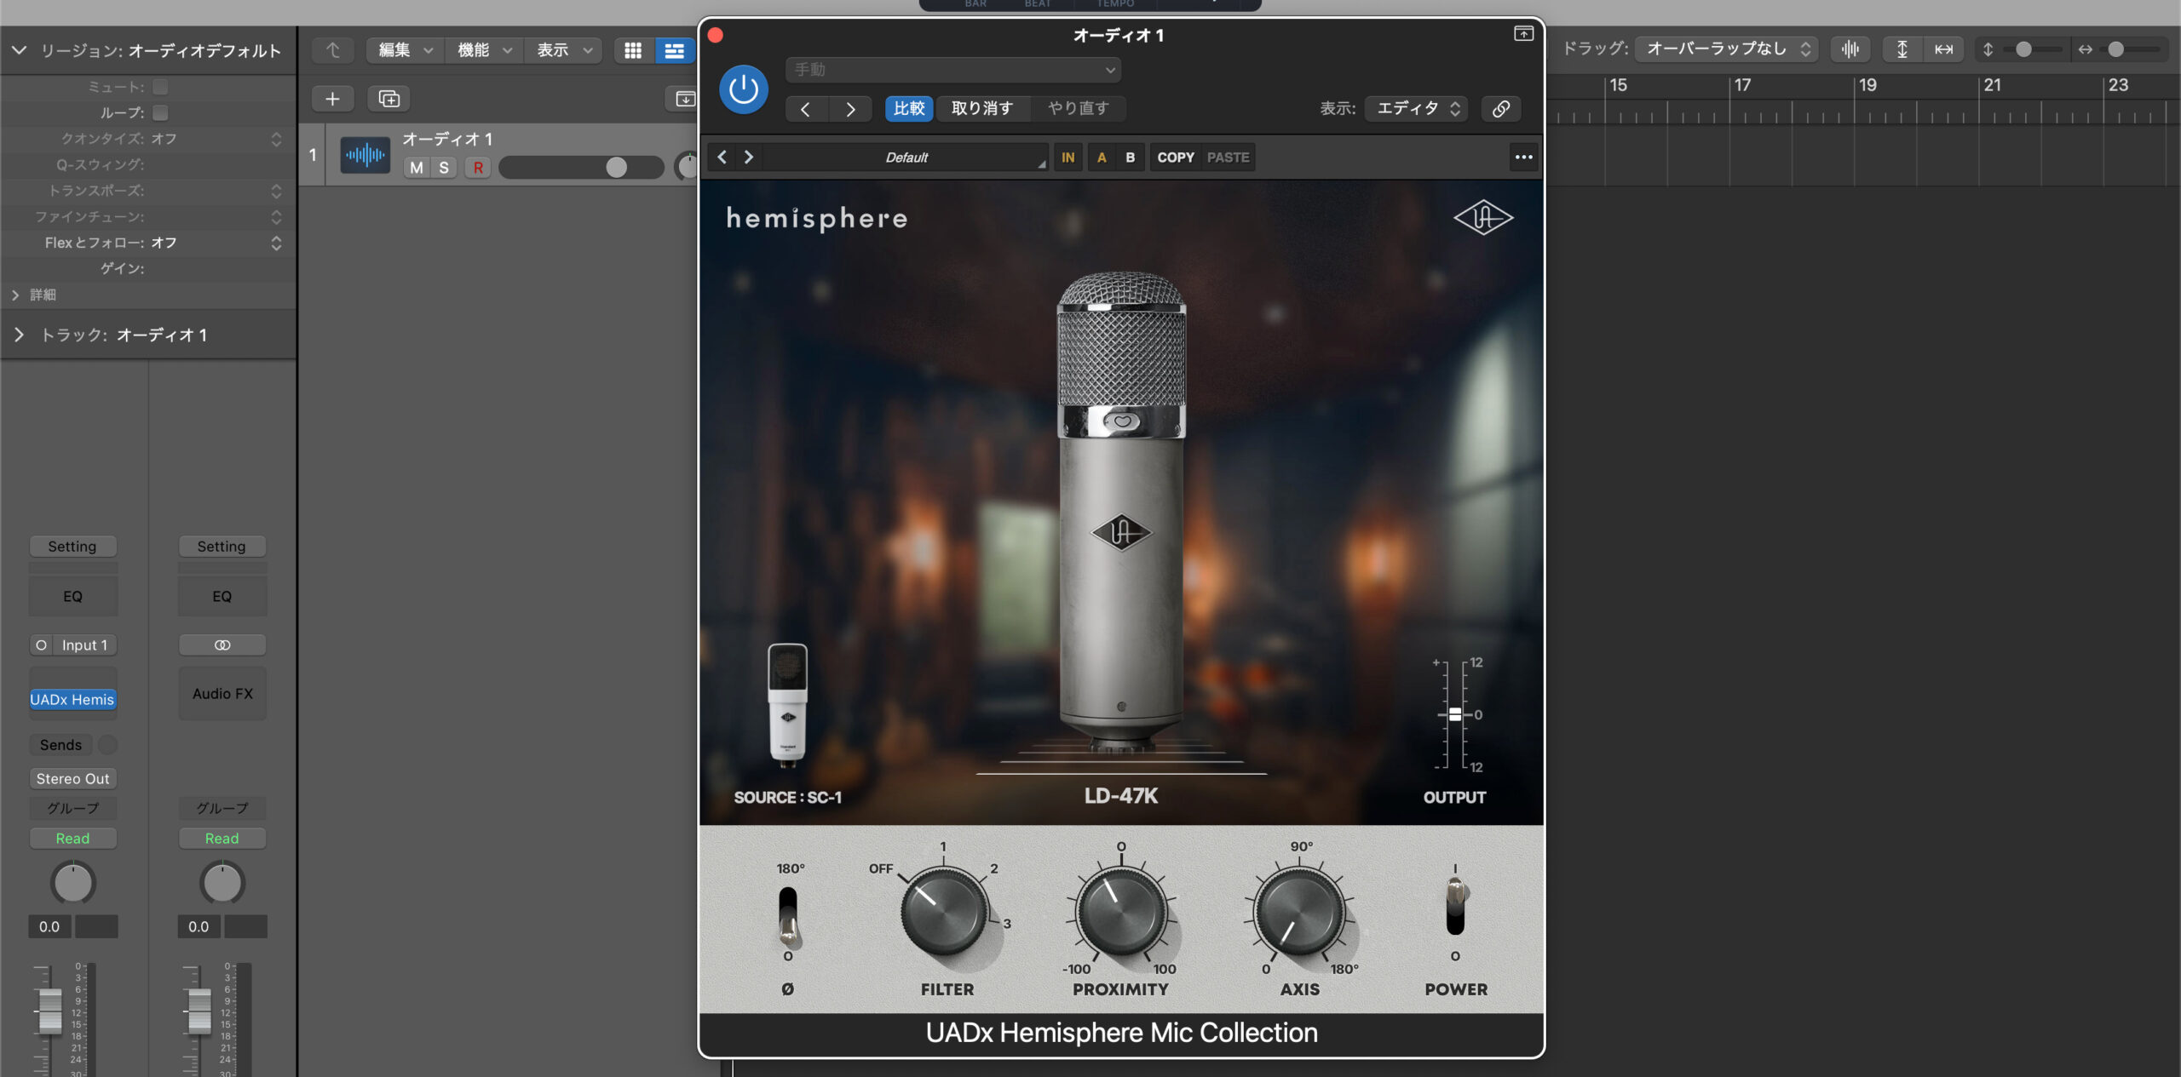Click the track volume knob at header edge
This screenshot has height=1077, width=2181.
[686, 167]
